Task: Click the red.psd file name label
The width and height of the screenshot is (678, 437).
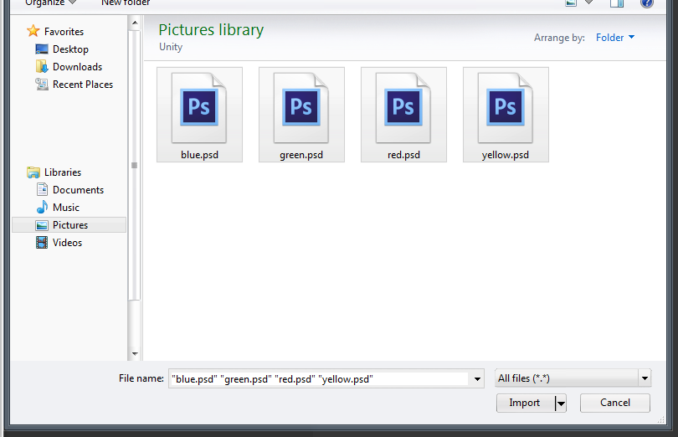Action: 403,155
